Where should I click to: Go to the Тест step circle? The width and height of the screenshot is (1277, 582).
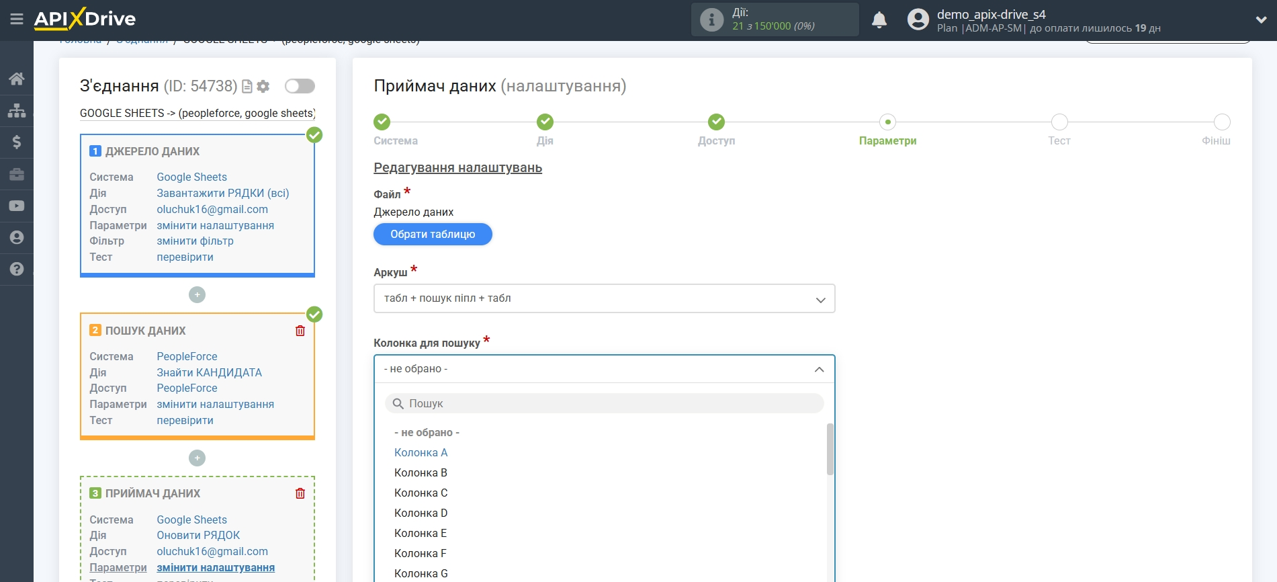[x=1059, y=122]
